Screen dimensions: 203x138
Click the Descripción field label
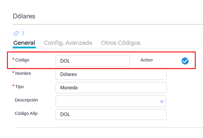point(26,100)
